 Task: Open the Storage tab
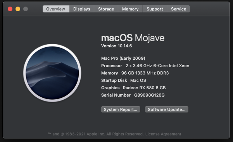[106, 9]
